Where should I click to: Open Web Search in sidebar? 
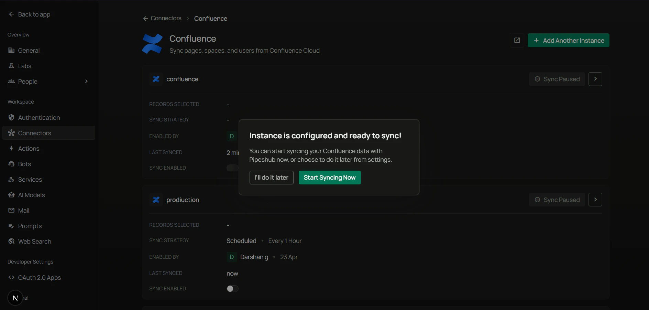(x=48, y=241)
